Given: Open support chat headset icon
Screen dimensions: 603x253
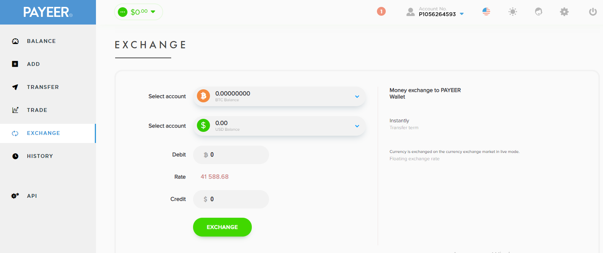Looking at the screenshot, I should click(x=539, y=11).
